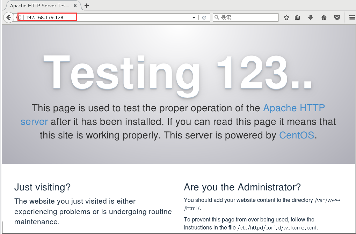This screenshot has height=234, width=356.
Task: Show site information icon in address bar
Action: click(20, 17)
